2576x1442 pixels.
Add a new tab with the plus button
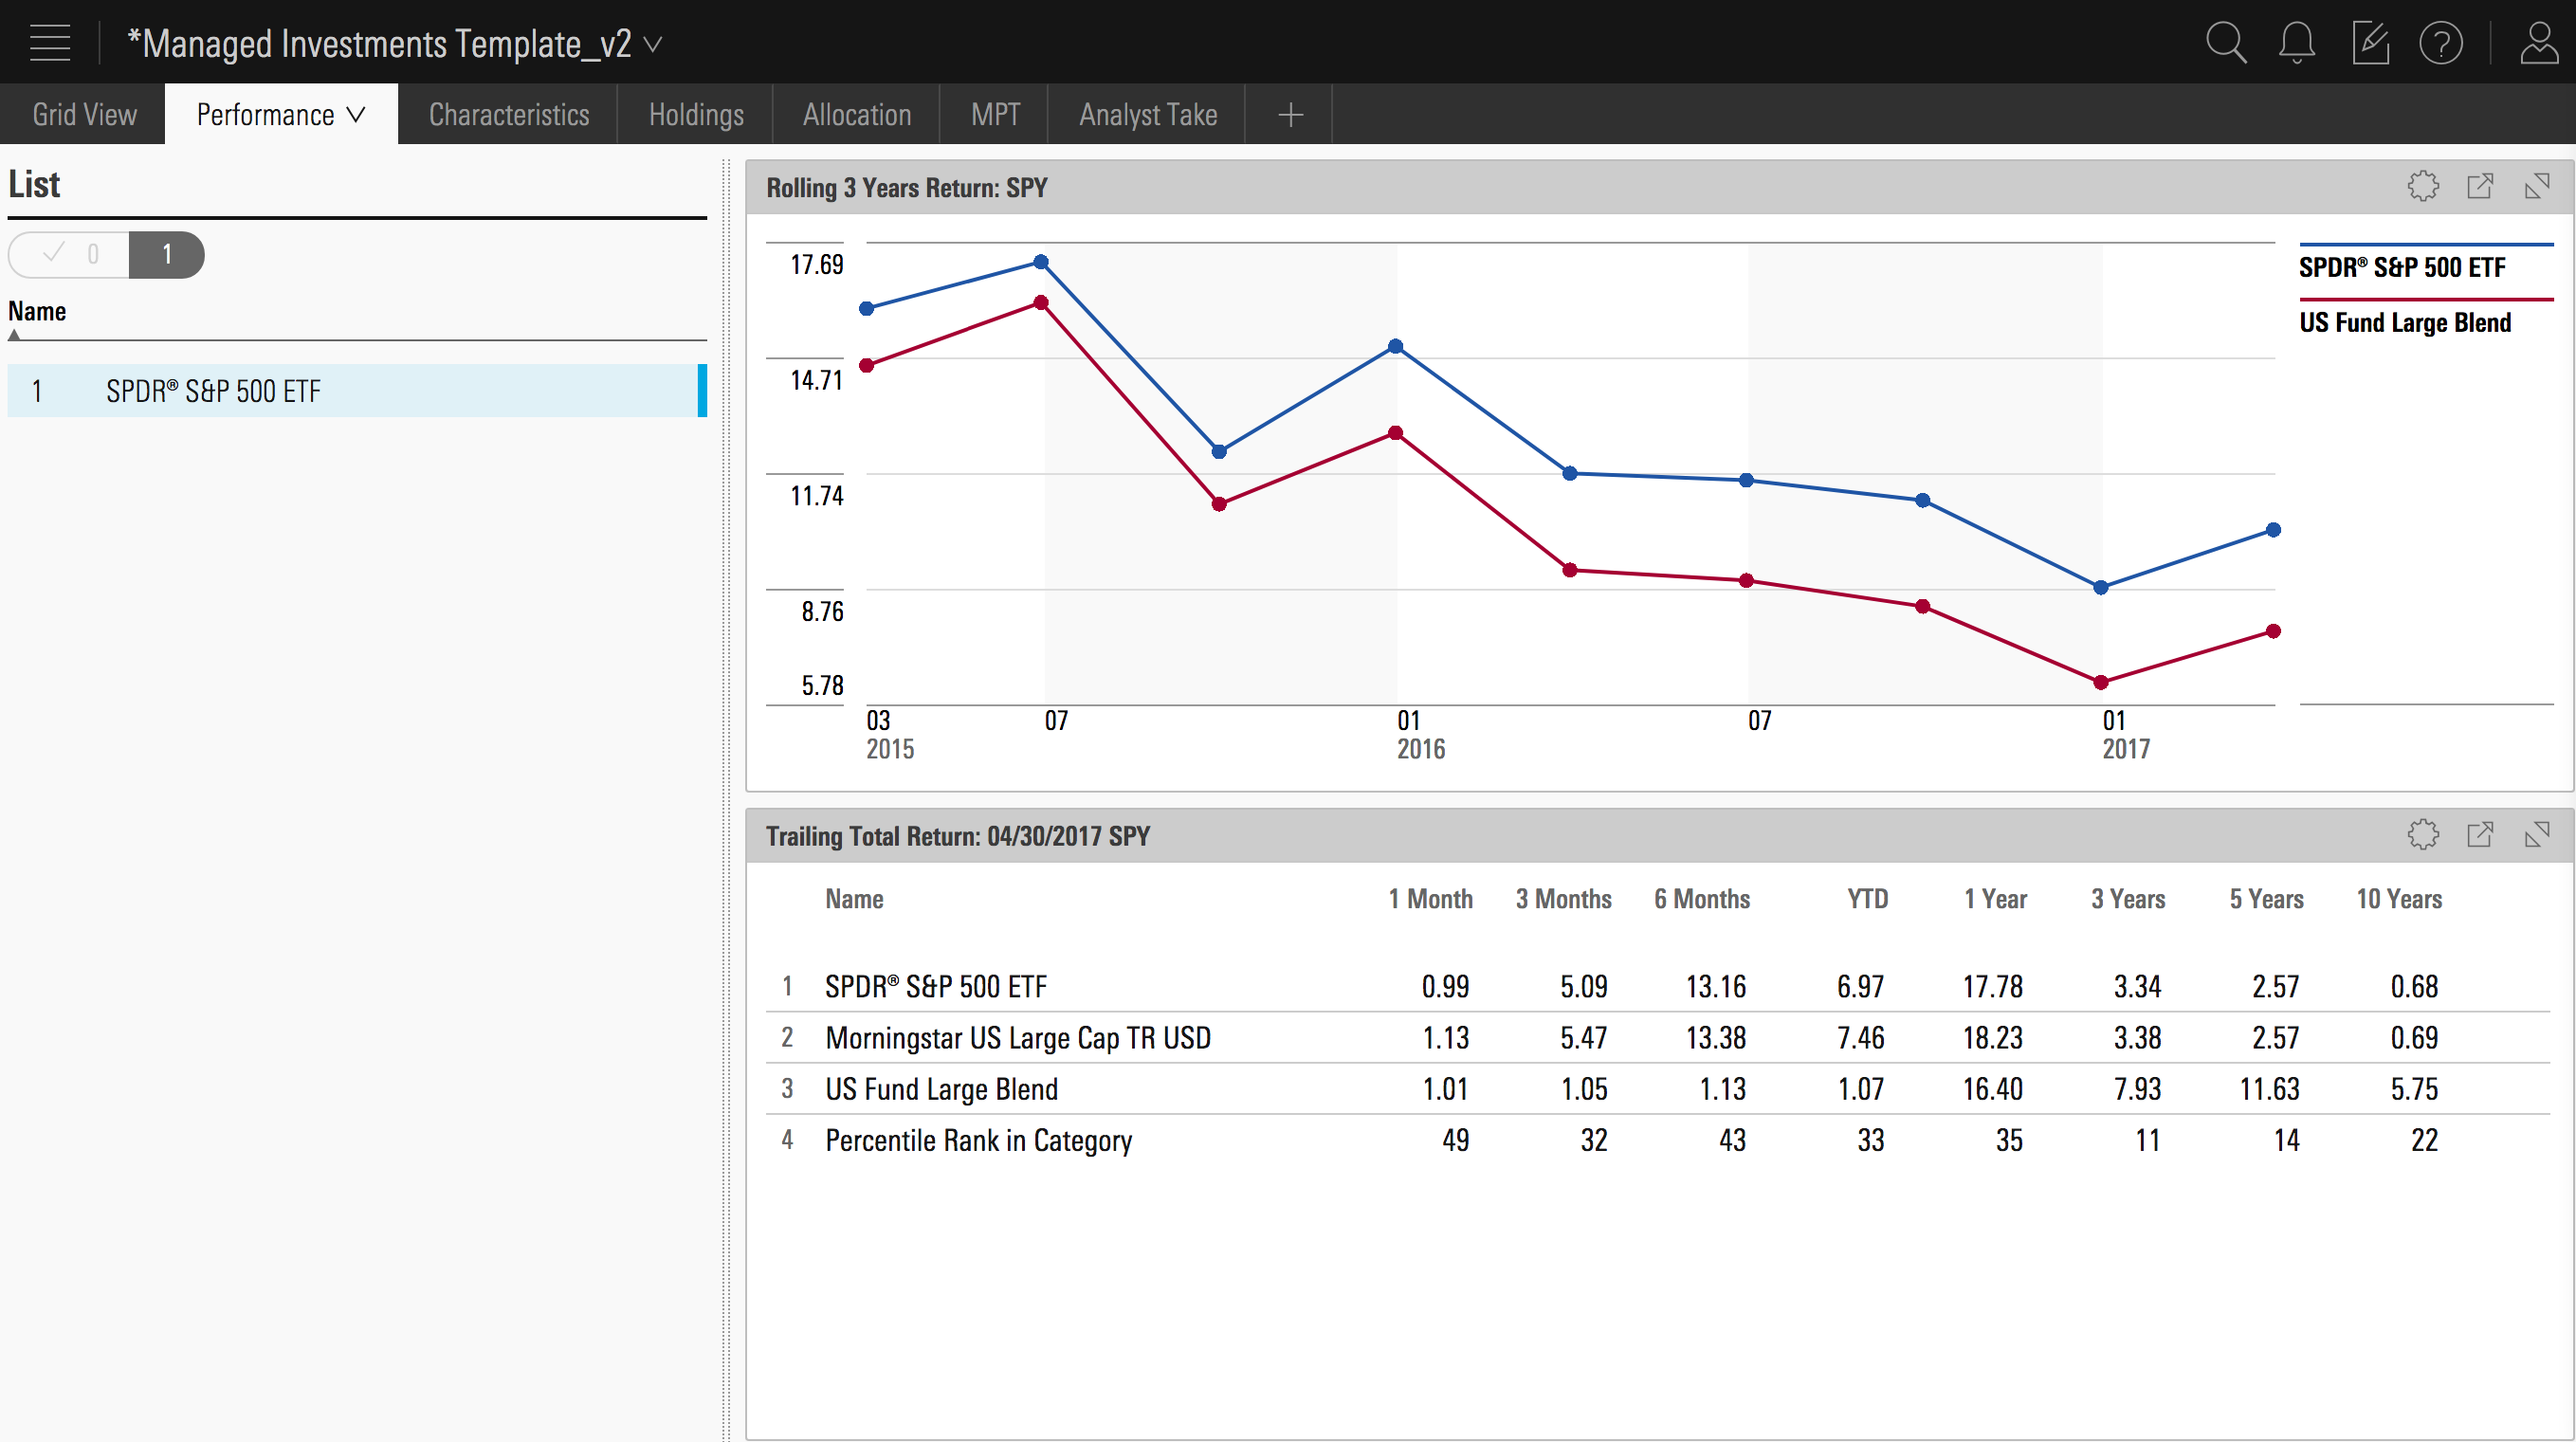point(1289,114)
